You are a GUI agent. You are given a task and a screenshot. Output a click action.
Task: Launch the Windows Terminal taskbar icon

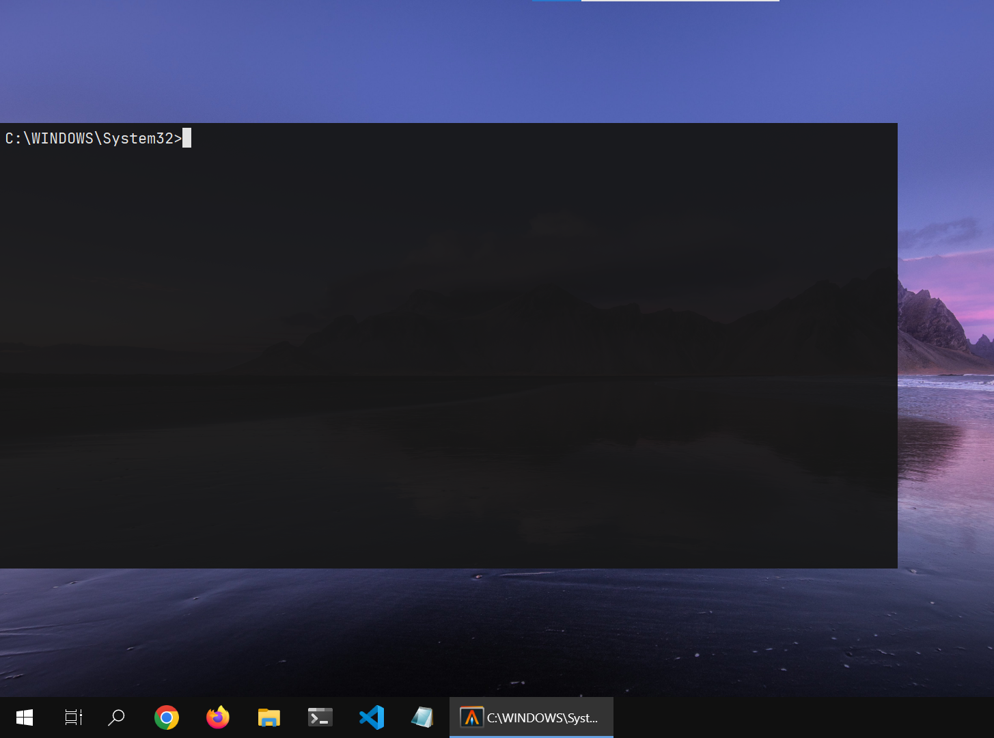(x=320, y=717)
